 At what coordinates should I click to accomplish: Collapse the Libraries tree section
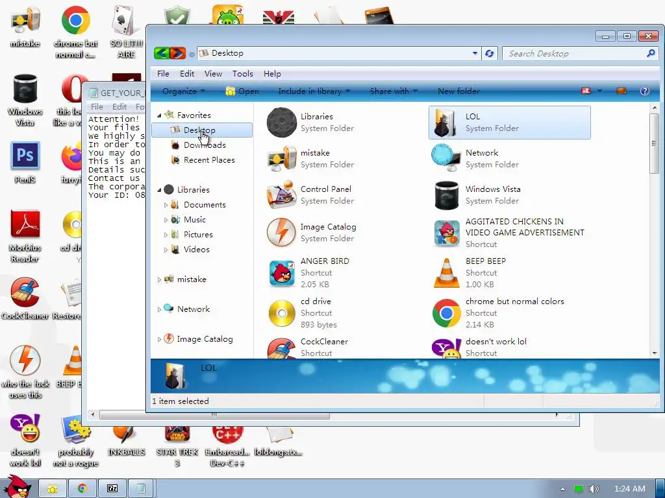click(160, 190)
